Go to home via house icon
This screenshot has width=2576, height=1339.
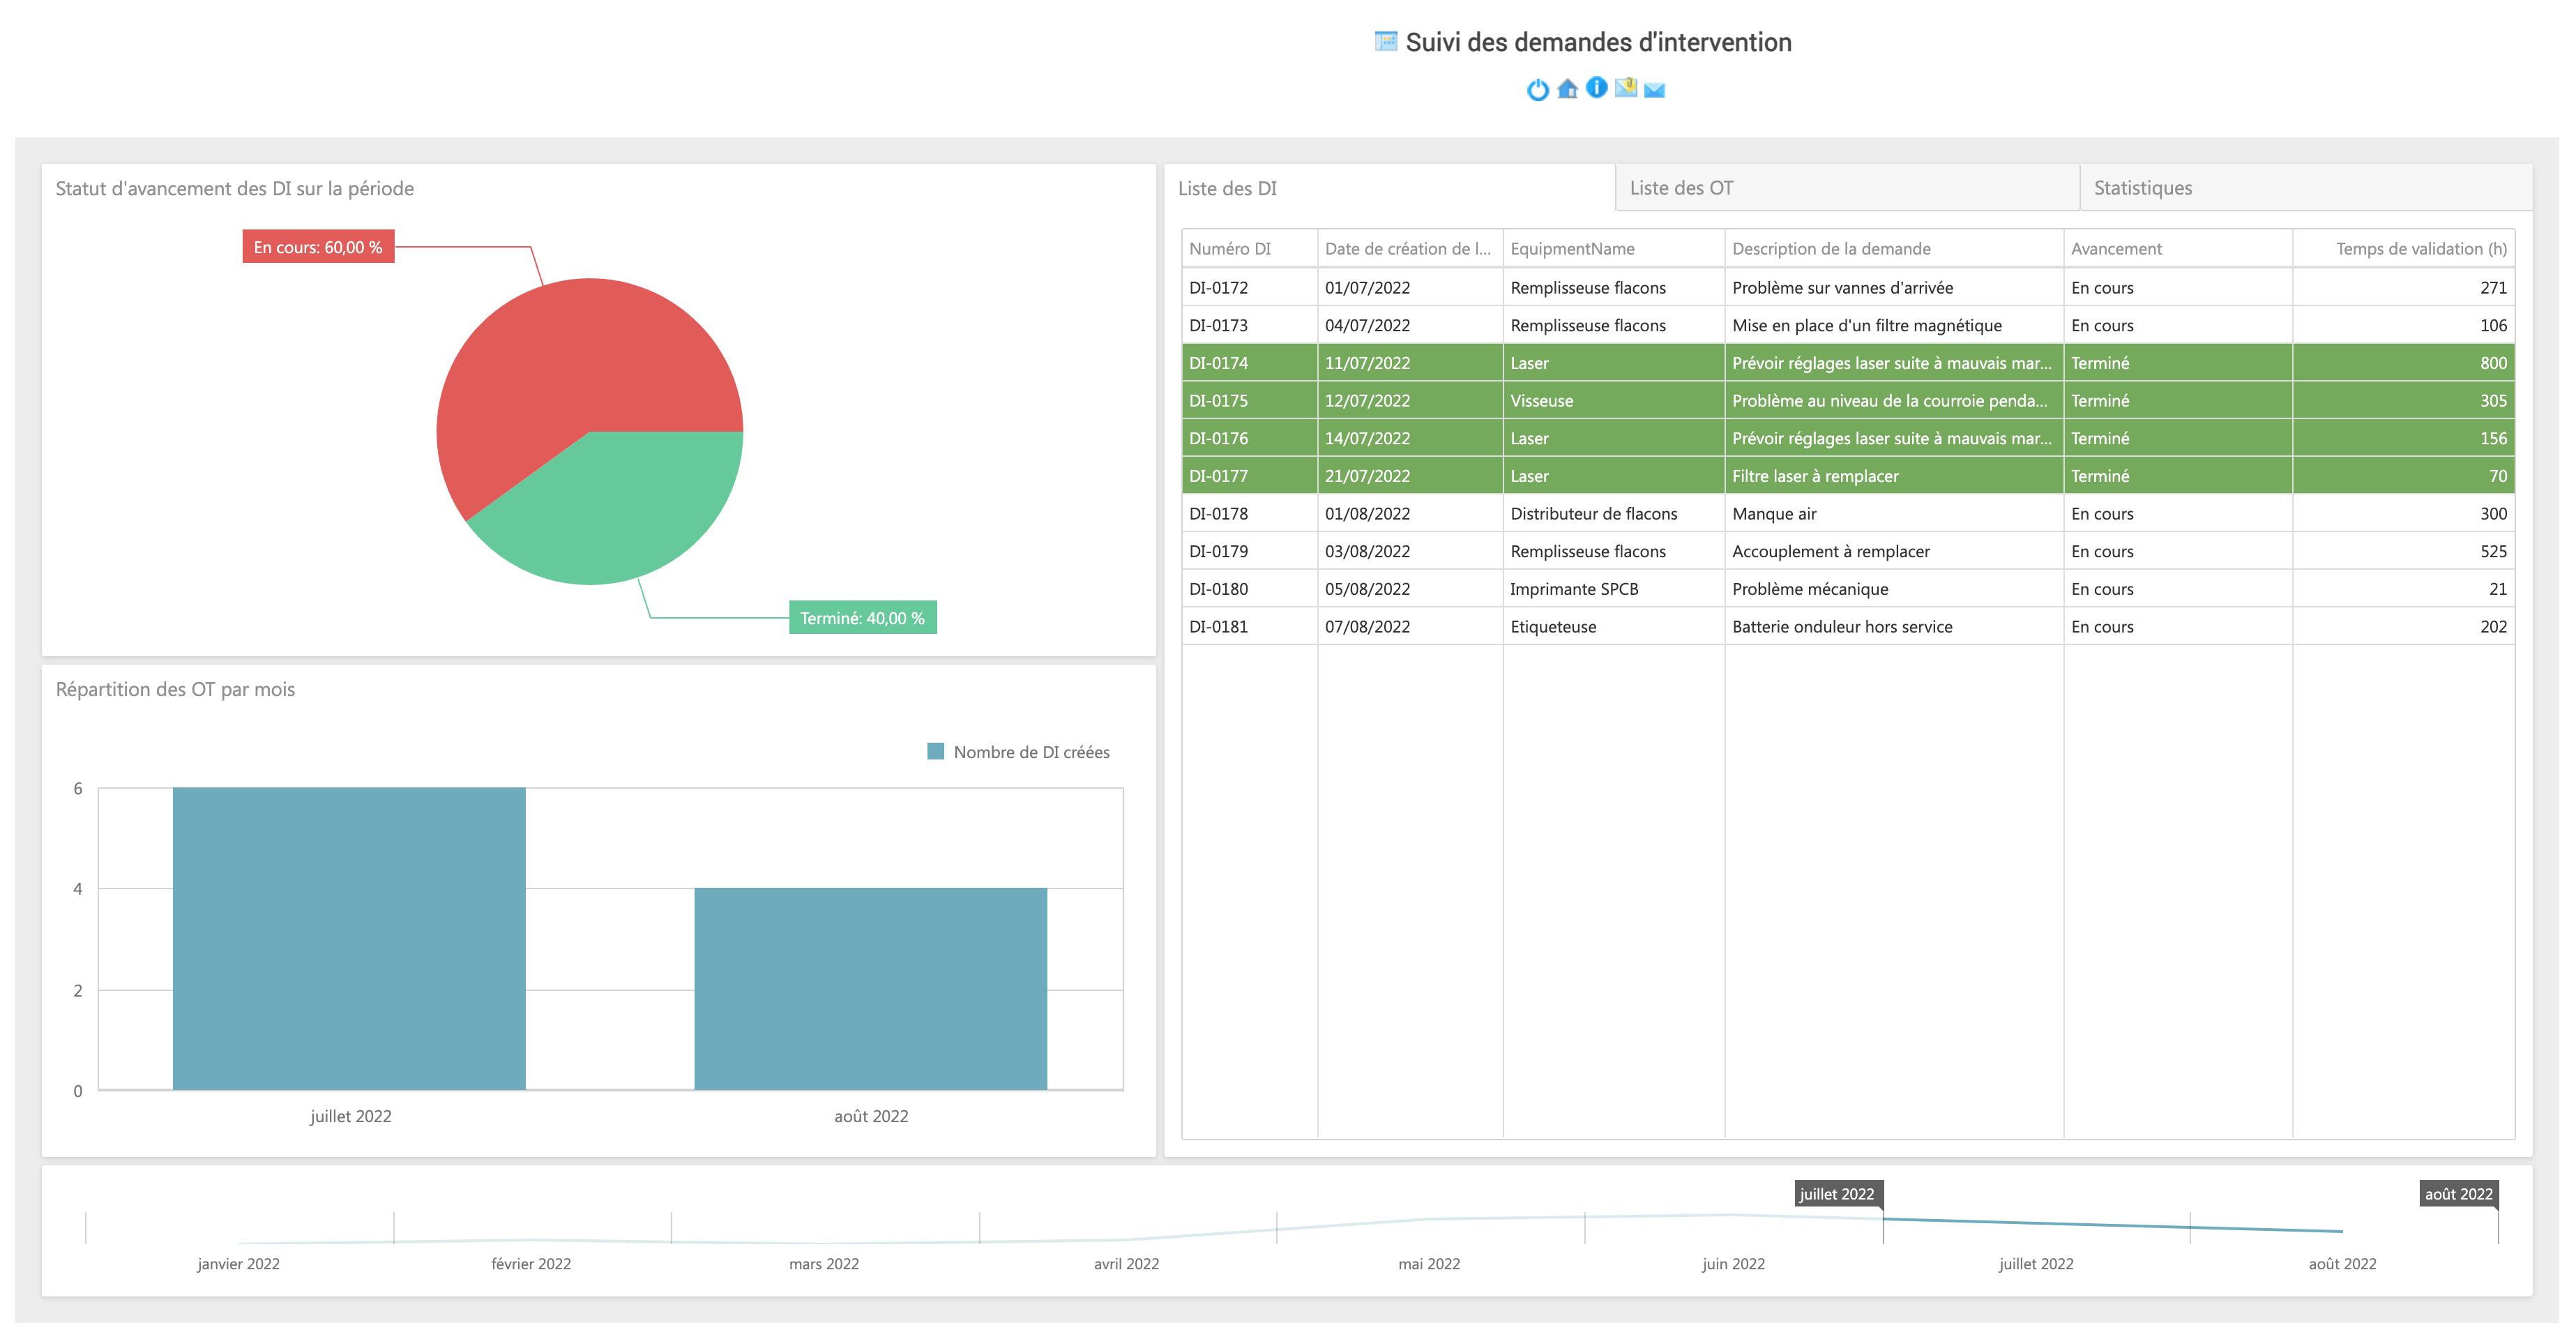(1567, 89)
